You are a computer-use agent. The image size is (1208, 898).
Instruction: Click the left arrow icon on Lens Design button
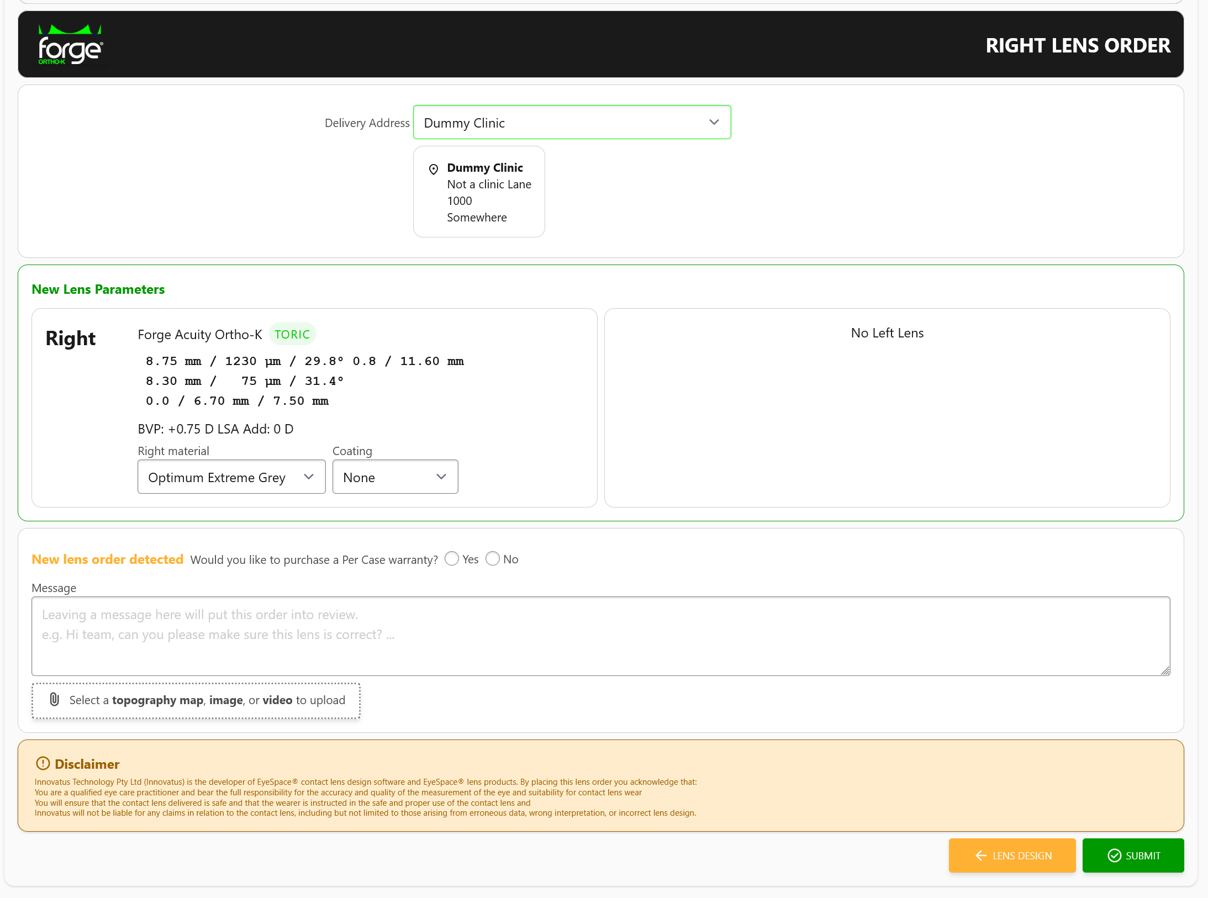(981, 855)
